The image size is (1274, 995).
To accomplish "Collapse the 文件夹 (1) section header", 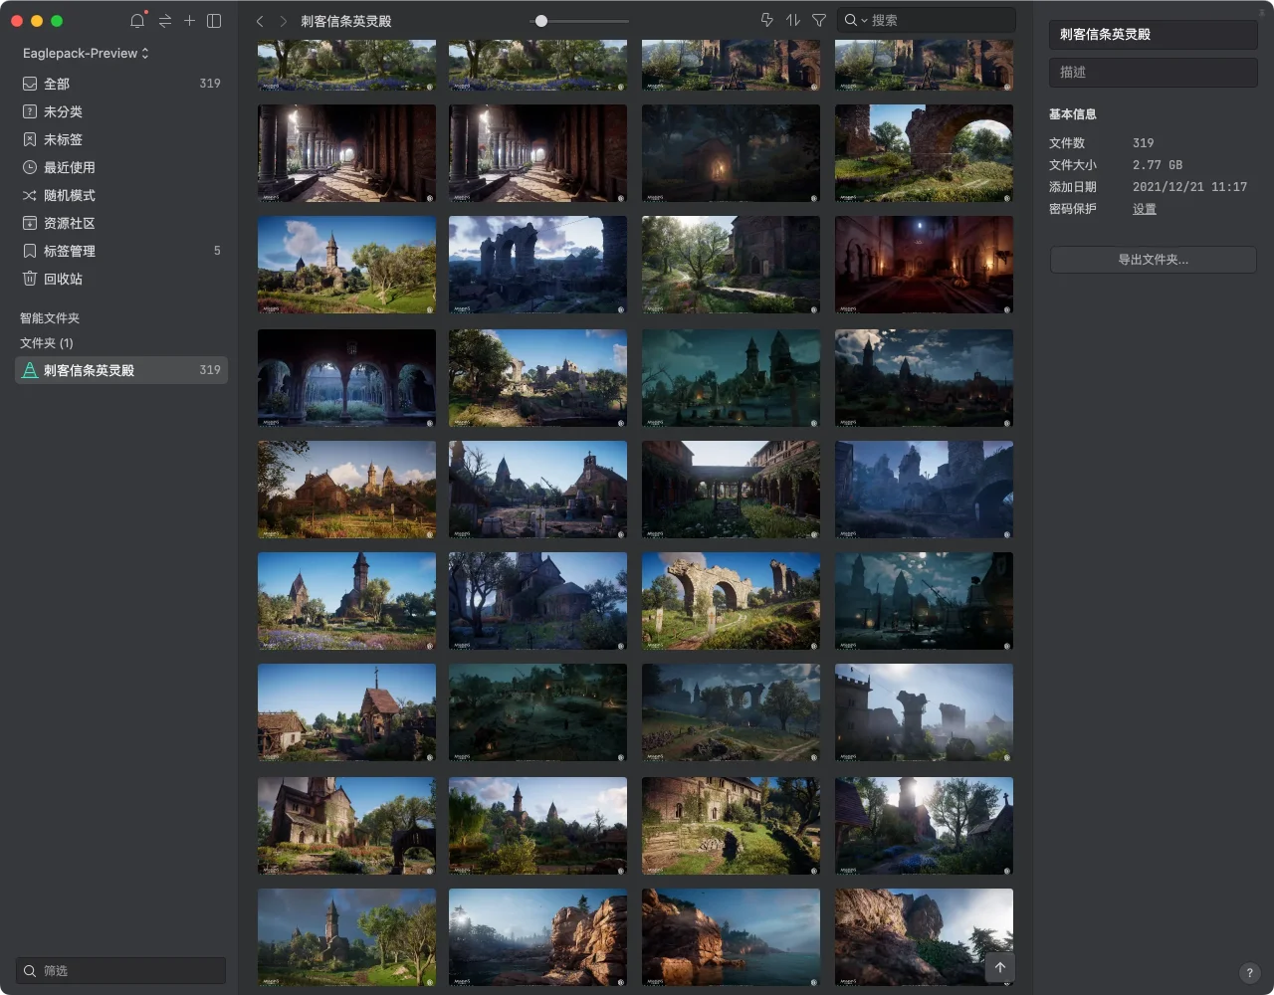I will pos(47,343).
